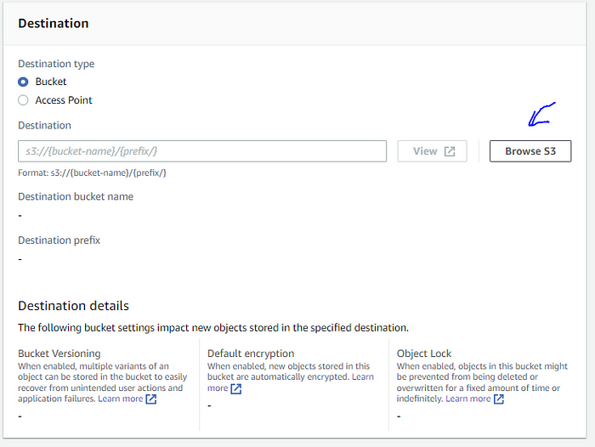595x447 pixels.
Task: Click the Destination prefix label
Action: 59,240
